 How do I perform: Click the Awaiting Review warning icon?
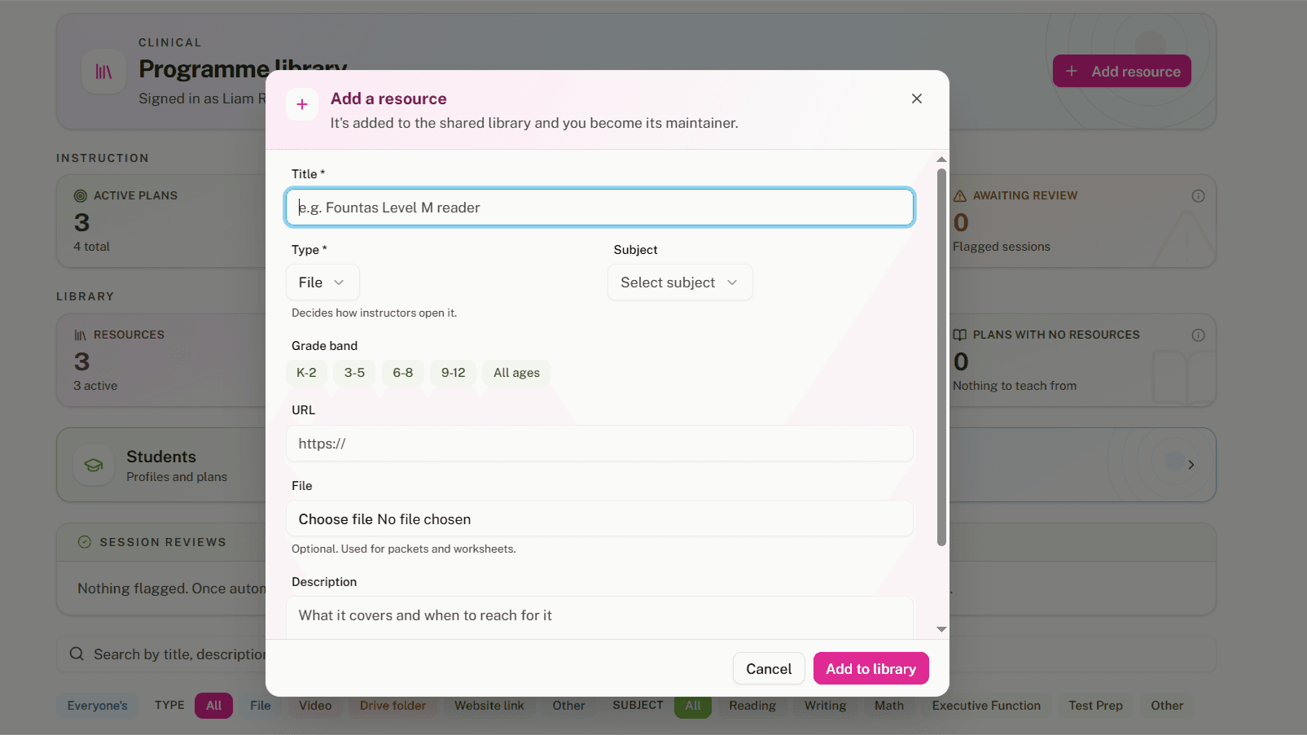(960, 196)
